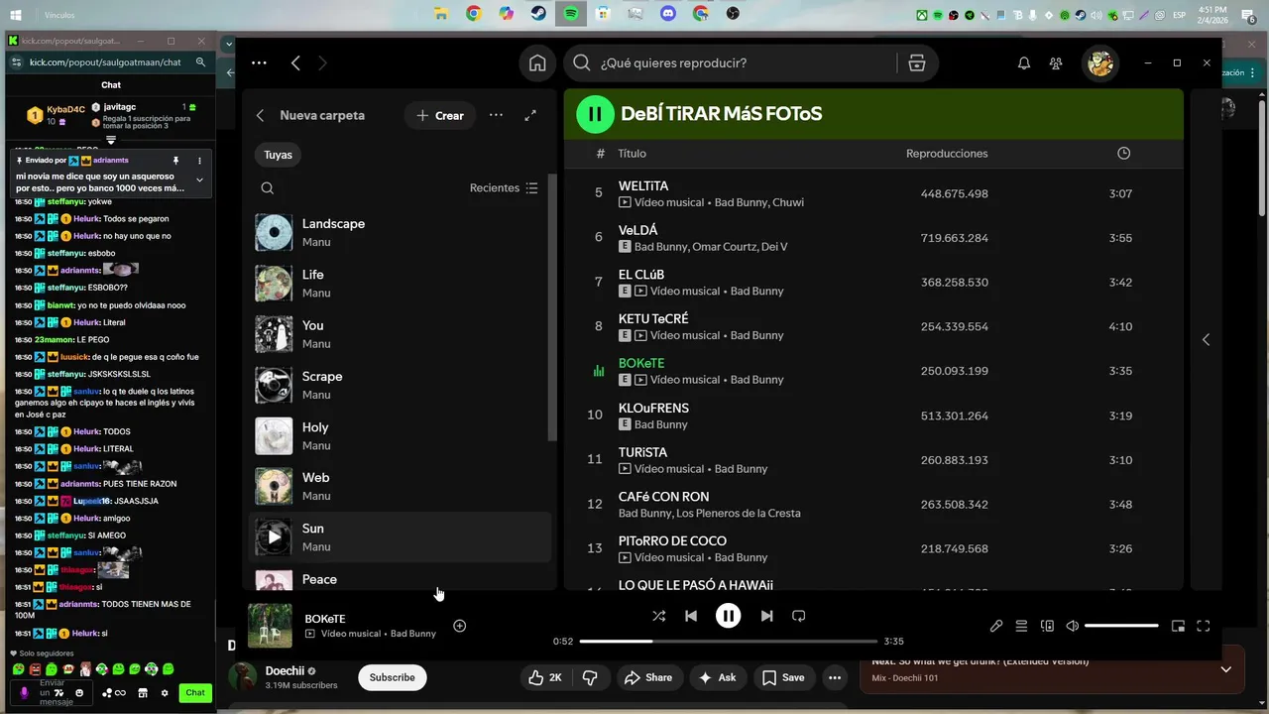
Task: Go to Spotify Home
Action: coord(537,63)
